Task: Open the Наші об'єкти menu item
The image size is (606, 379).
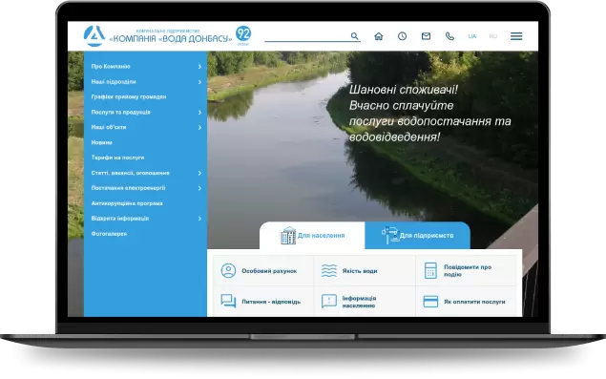Action: (109, 127)
